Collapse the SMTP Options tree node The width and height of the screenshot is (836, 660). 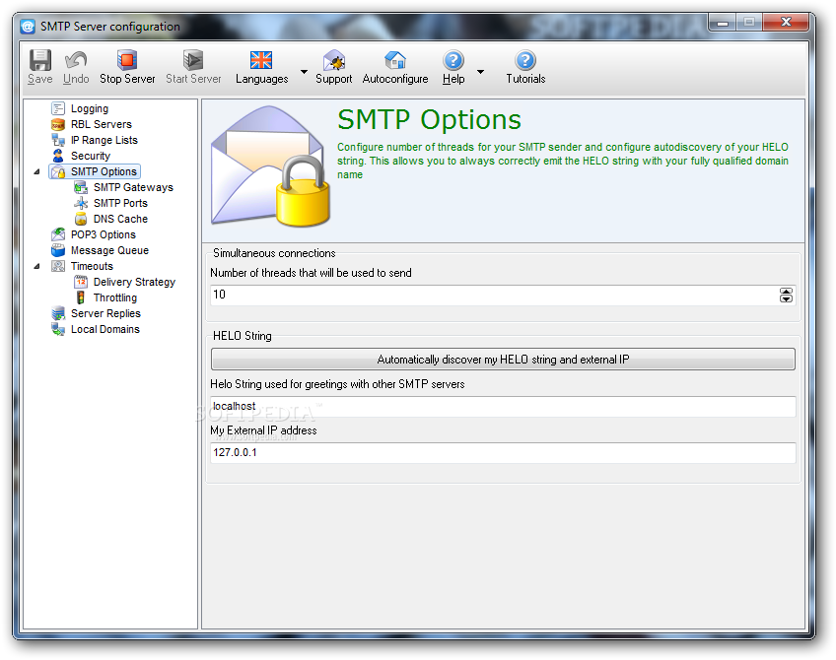point(36,171)
